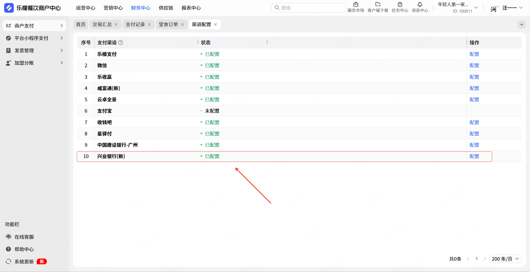
Task: Click 配置 for 云卓全景
Action: (474, 100)
